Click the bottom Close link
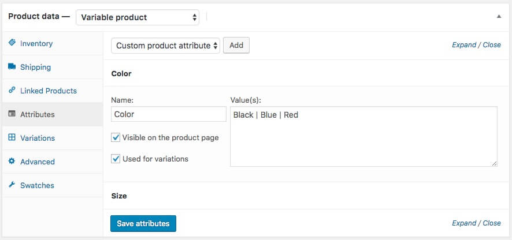The image size is (512, 240). (x=492, y=223)
